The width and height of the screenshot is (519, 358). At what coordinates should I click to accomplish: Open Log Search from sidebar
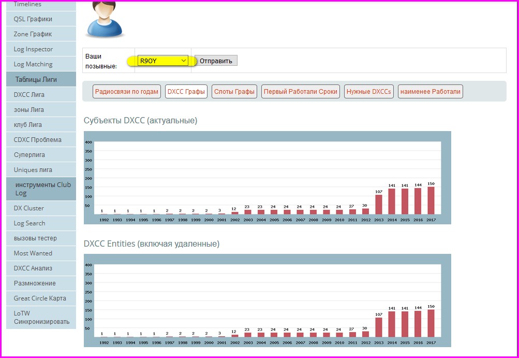tap(29, 223)
